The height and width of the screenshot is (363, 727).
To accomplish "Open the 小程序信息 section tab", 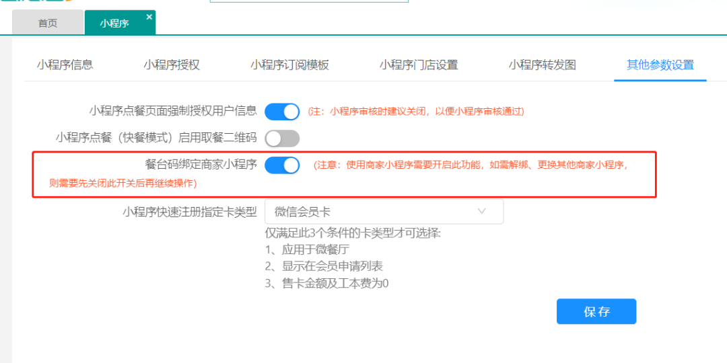I will click(65, 65).
